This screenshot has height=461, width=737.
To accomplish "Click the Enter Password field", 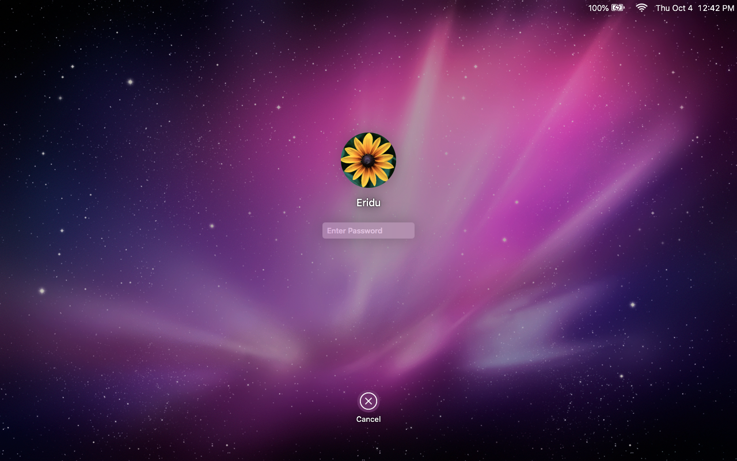I will [x=368, y=231].
